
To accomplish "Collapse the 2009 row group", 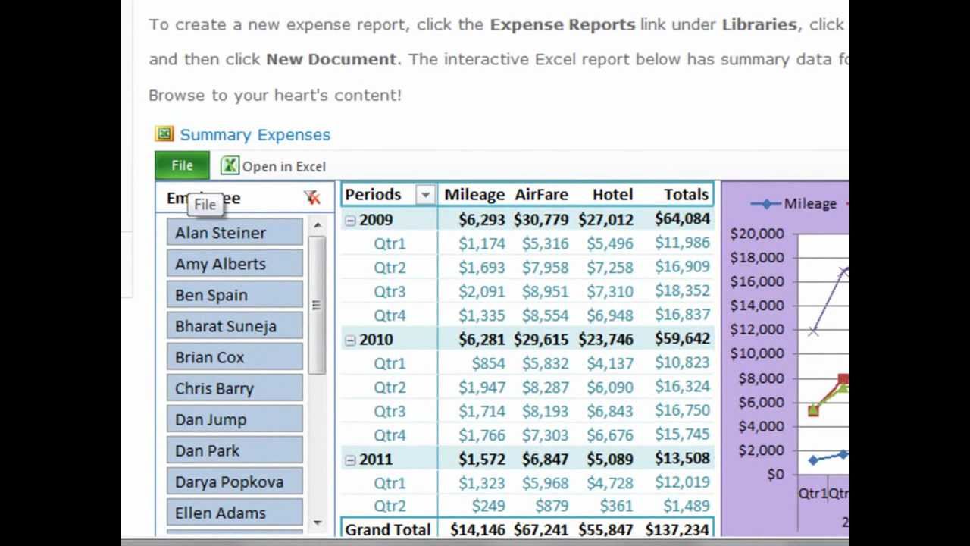I will (x=350, y=221).
